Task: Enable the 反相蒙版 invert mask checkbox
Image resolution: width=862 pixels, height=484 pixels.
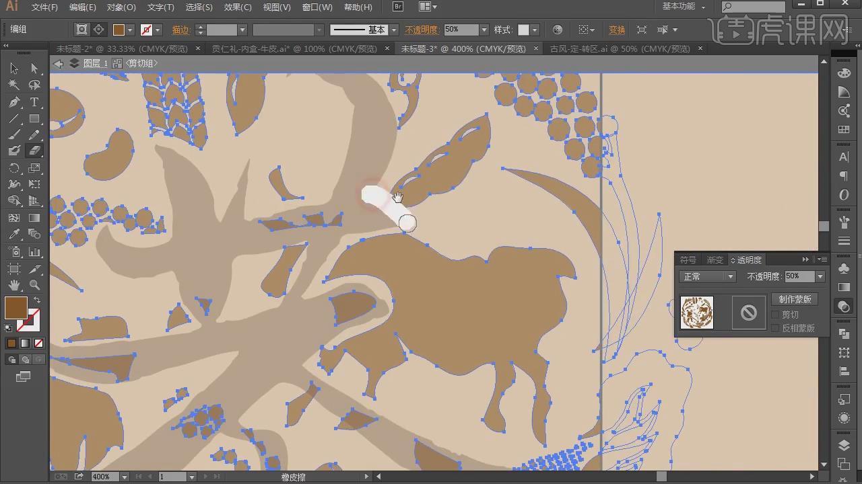Action: [775, 328]
